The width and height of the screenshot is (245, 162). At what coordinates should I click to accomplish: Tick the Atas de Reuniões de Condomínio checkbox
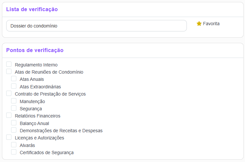pyautogui.click(x=9, y=71)
